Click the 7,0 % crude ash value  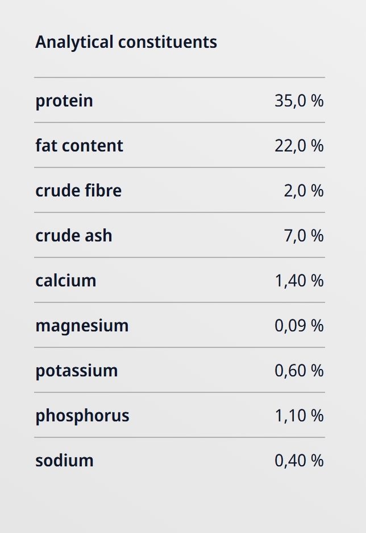coord(303,236)
